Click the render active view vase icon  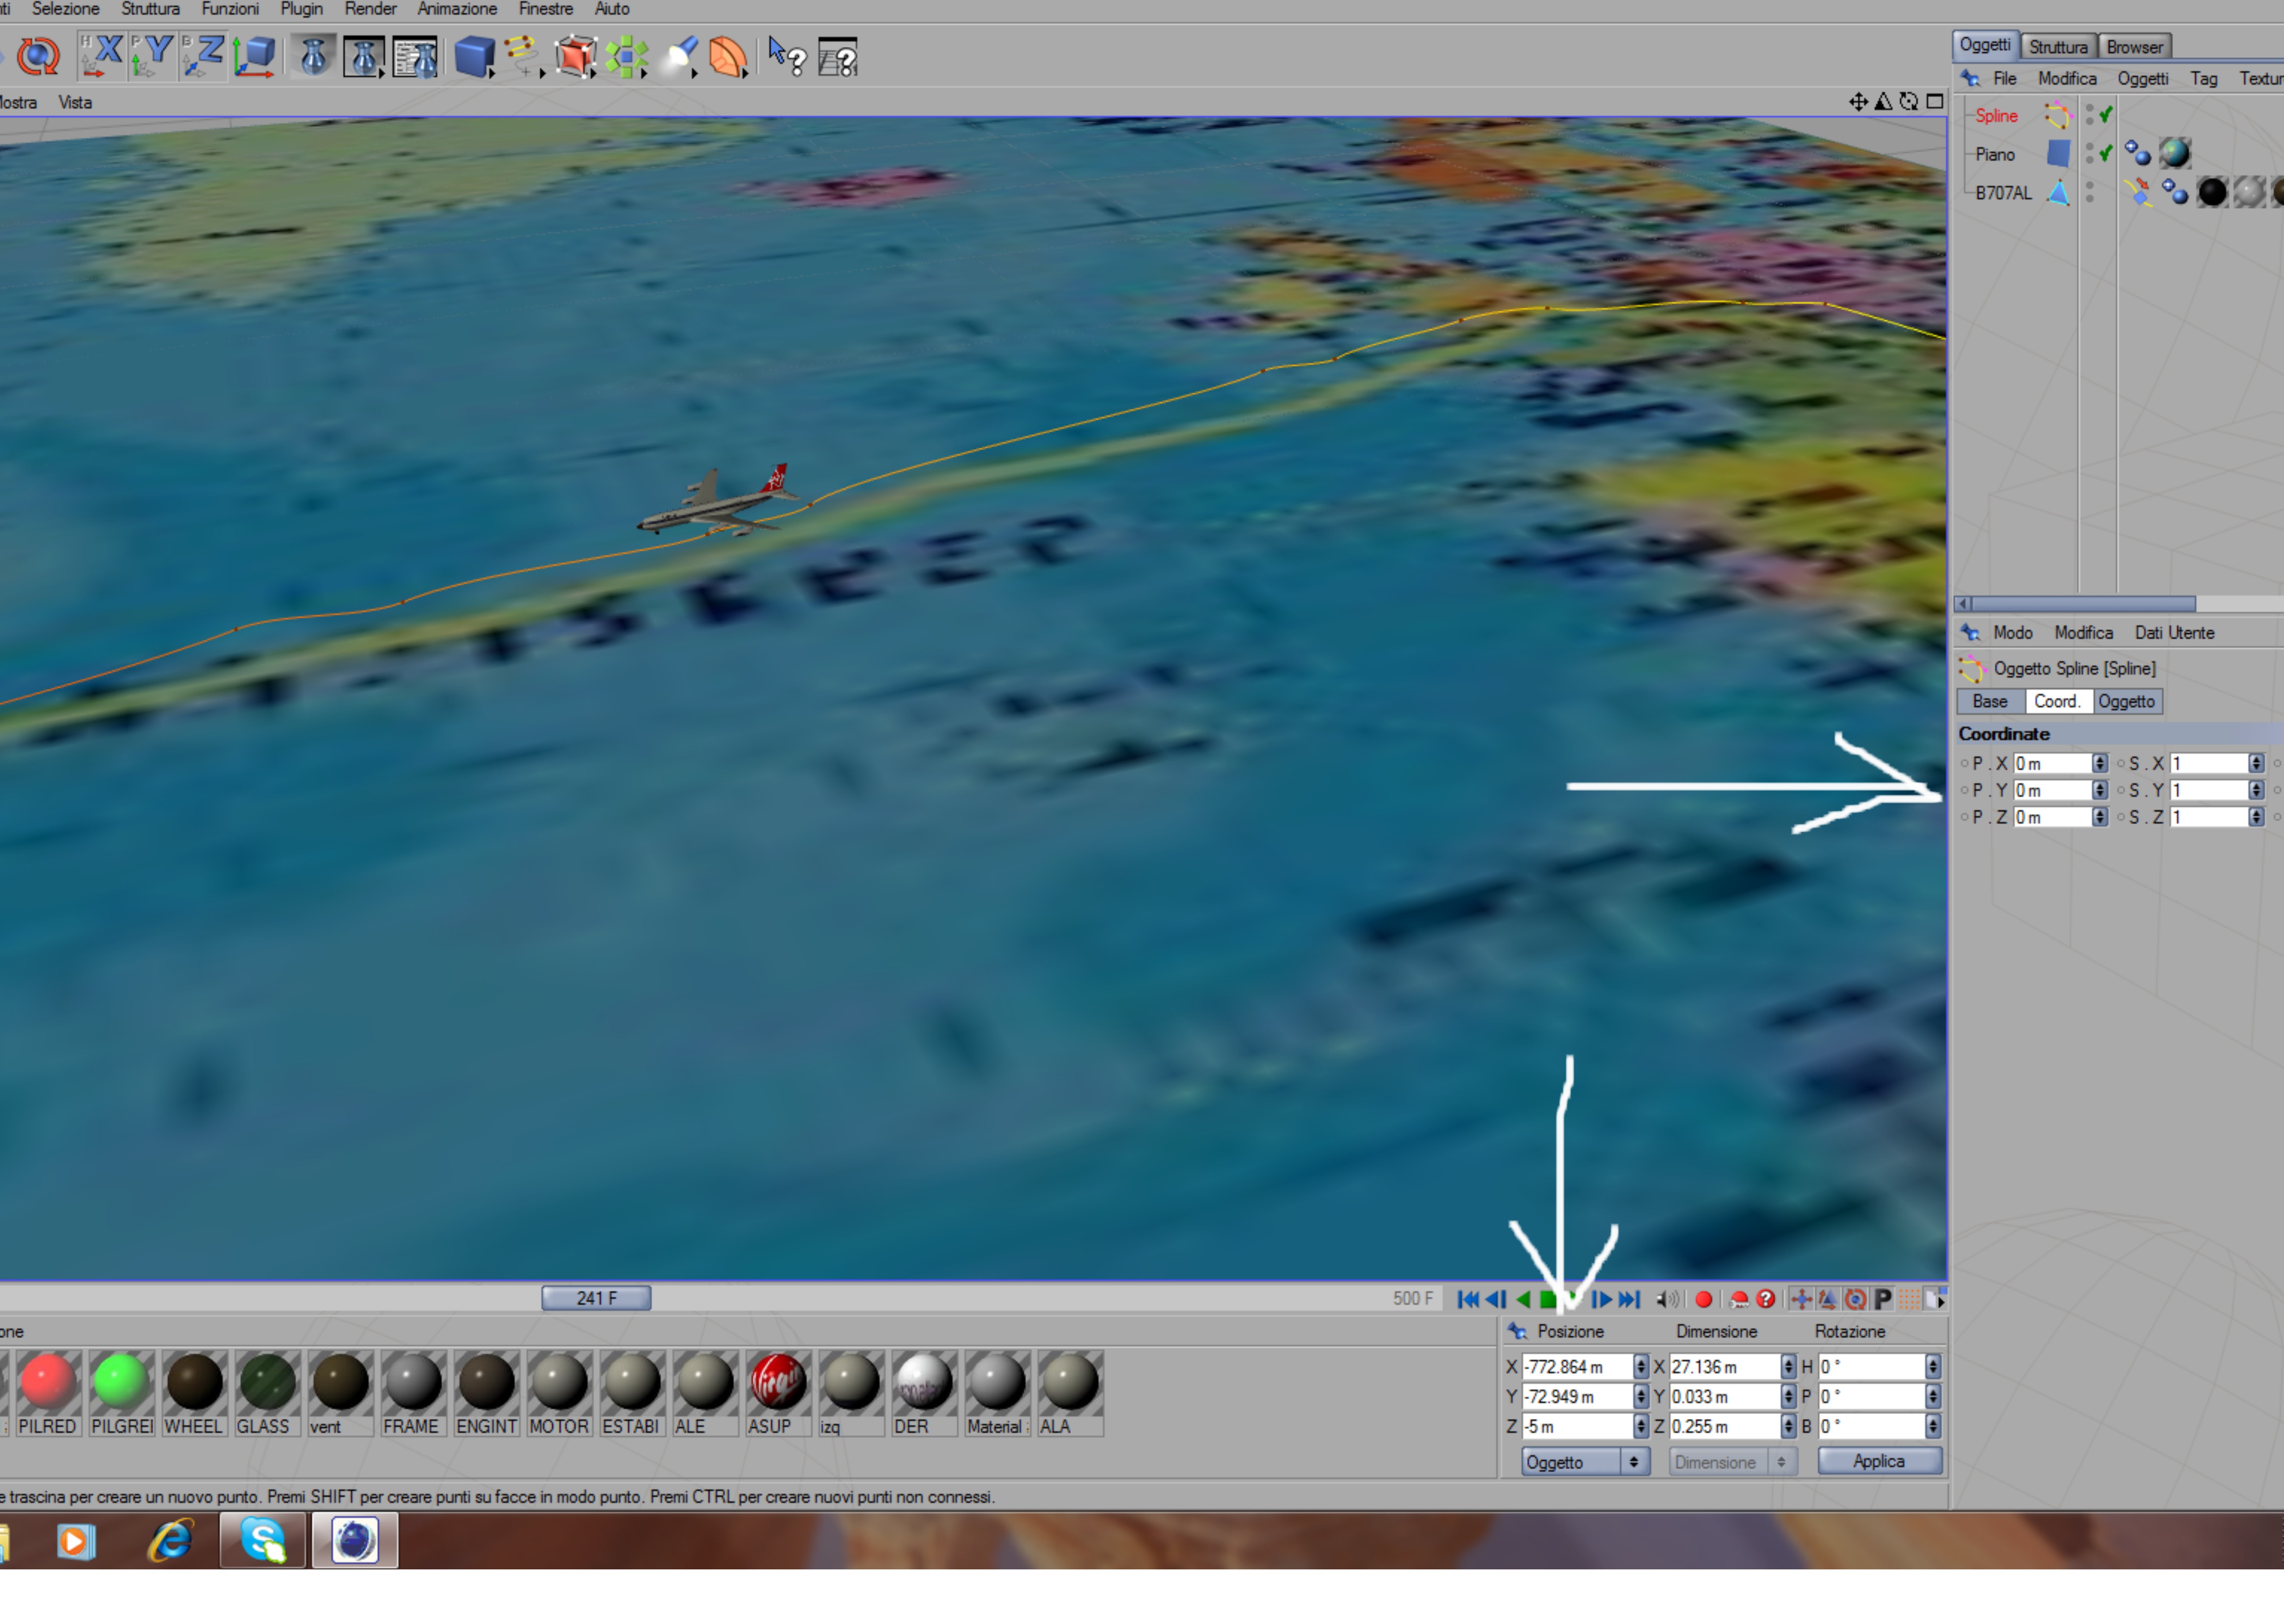coord(313,56)
